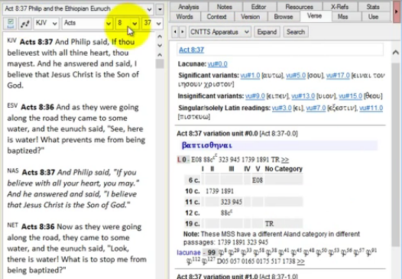
Task: Open the vu#15.0 variant link
Action: point(350,96)
